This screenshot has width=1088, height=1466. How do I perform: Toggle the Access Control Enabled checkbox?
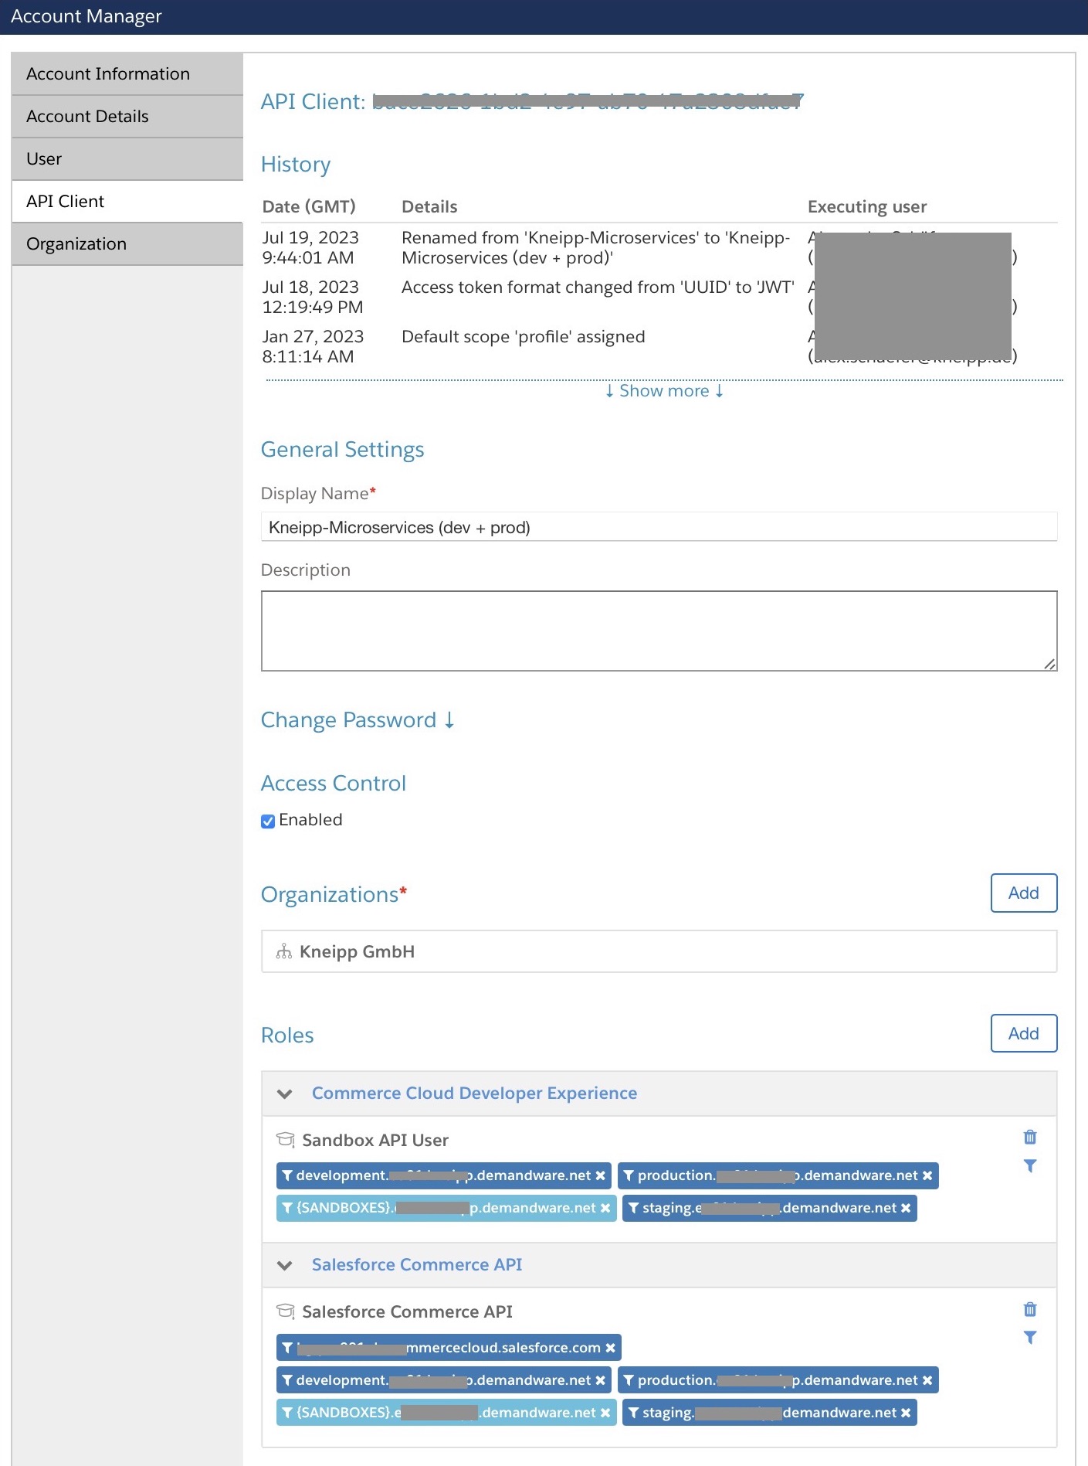point(268,821)
